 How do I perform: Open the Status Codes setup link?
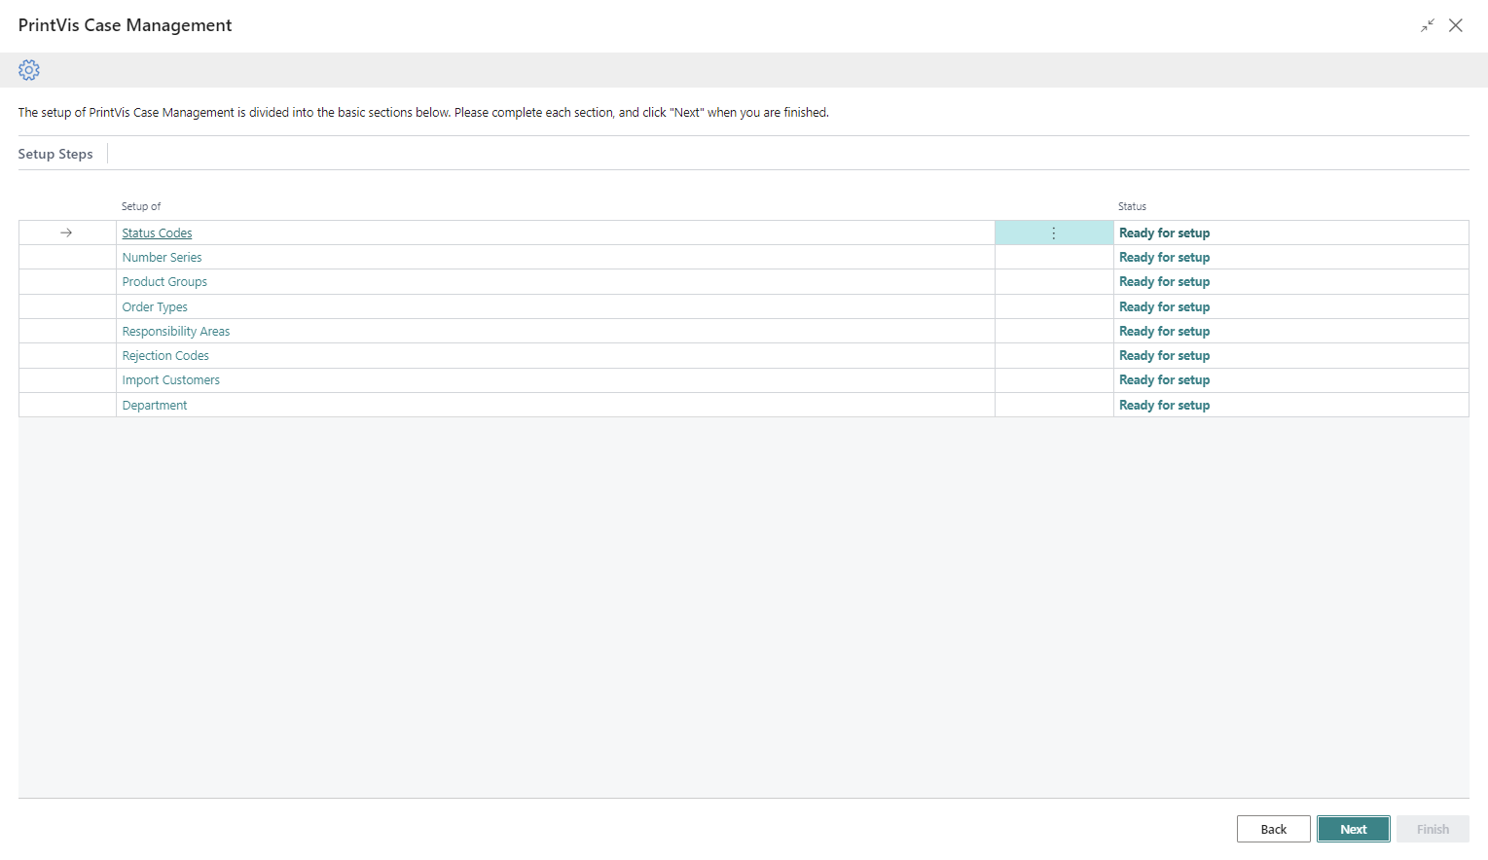157,233
